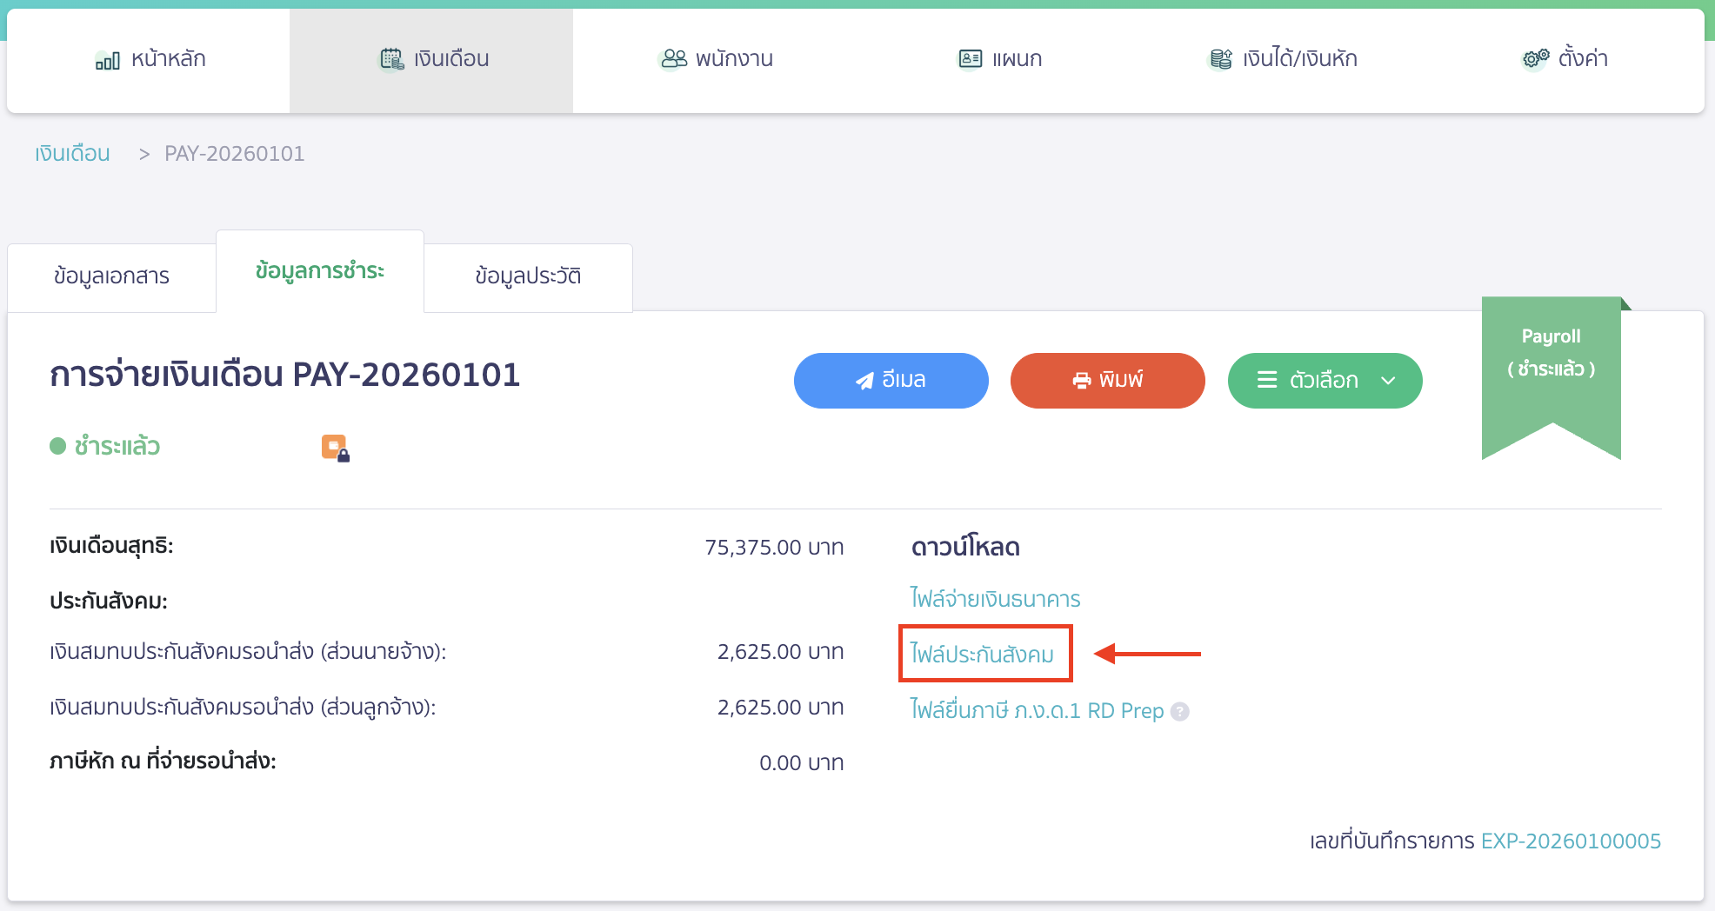The height and width of the screenshot is (911, 1715).
Task: Click the หน้าหลัก home chart icon
Action: pyautogui.click(x=106, y=59)
